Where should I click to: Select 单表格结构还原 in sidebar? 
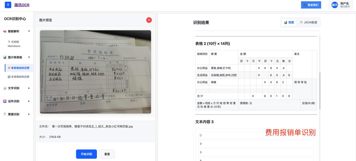coord(19,68)
